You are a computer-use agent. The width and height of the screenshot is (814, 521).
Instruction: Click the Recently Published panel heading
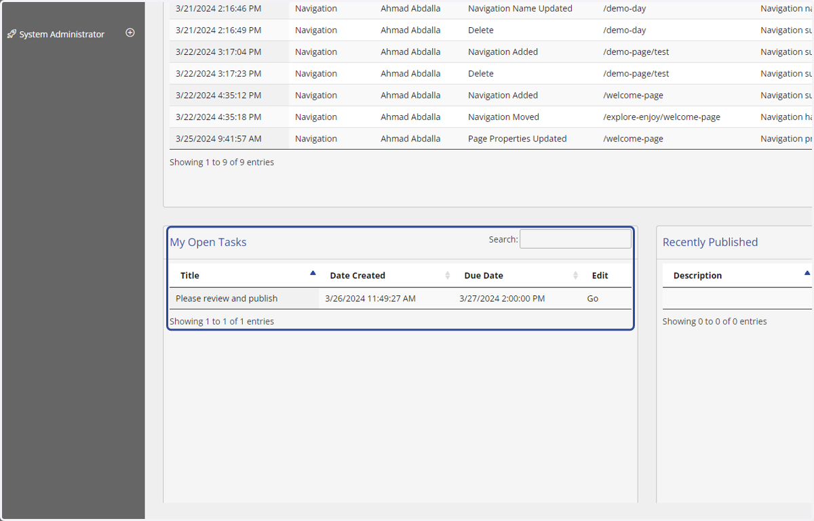coord(710,242)
